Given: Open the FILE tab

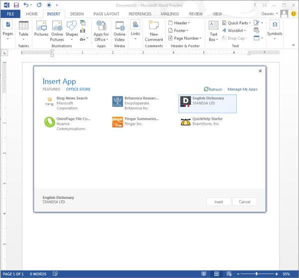Looking at the screenshot, I should pyautogui.click(x=10, y=14).
